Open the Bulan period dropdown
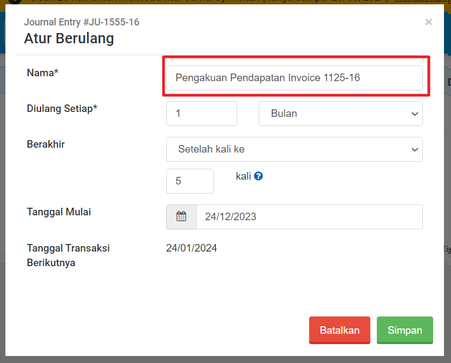 (x=340, y=114)
